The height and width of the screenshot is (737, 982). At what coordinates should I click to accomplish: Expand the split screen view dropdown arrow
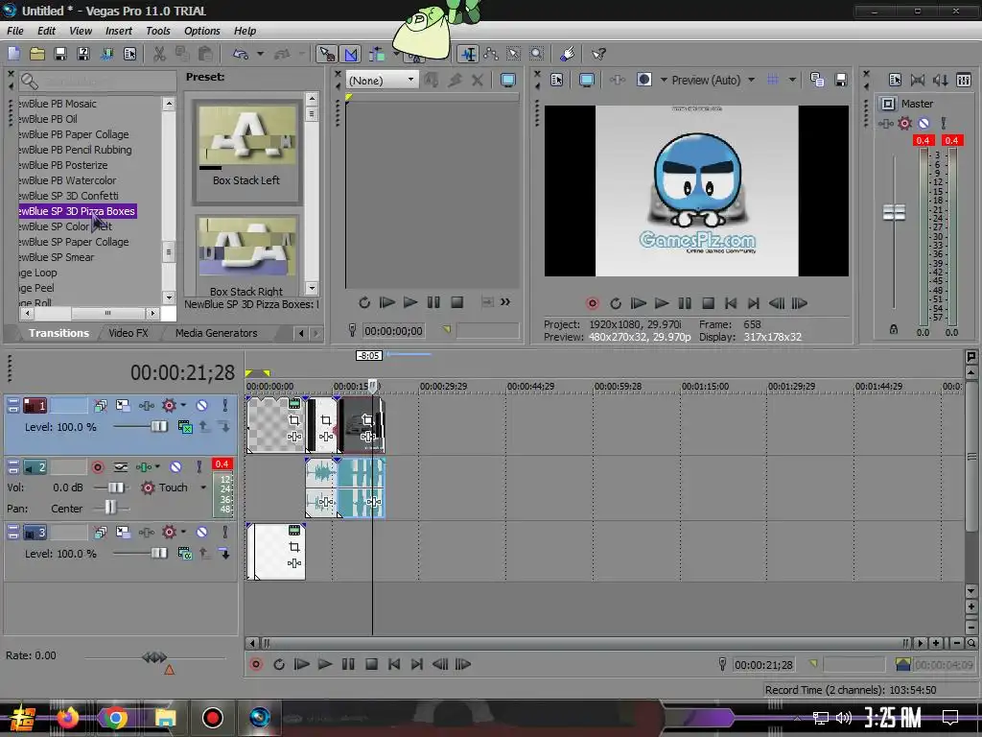click(663, 80)
